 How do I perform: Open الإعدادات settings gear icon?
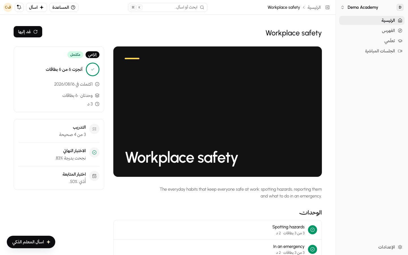(400, 247)
